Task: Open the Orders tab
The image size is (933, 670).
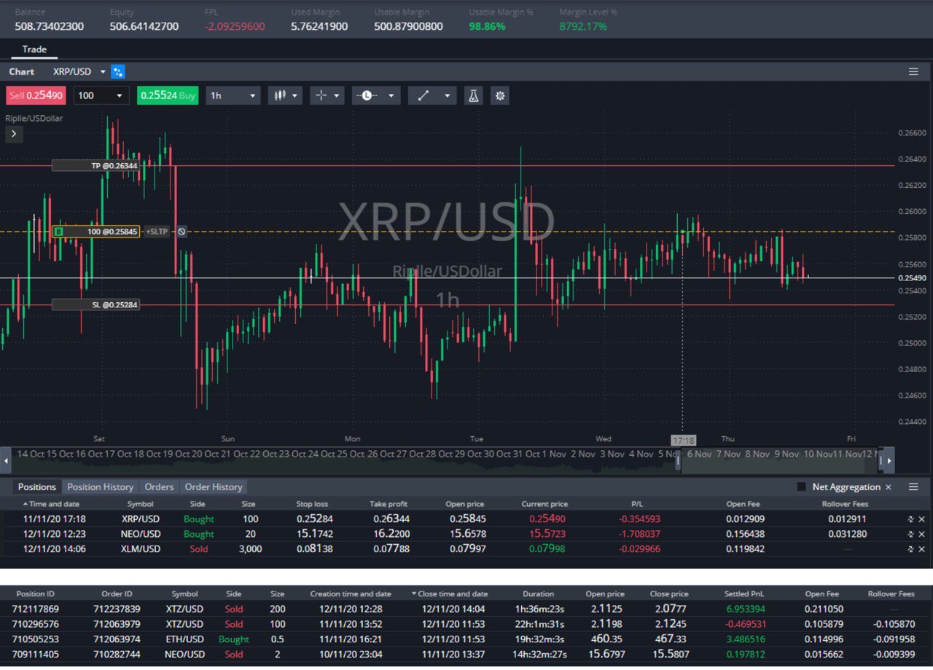Action: pyautogui.click(x=159, y=486)
